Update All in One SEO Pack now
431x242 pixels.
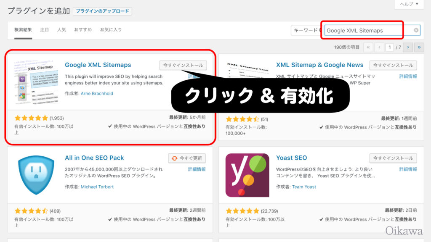click(x=187, y=158)
